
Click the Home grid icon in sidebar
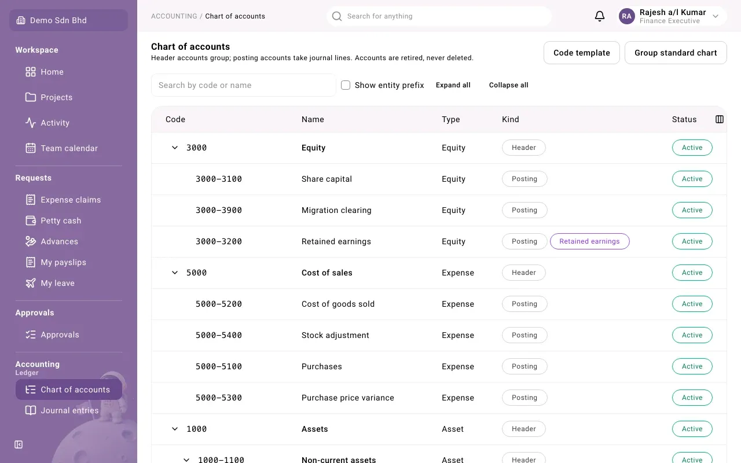(31, 72)
